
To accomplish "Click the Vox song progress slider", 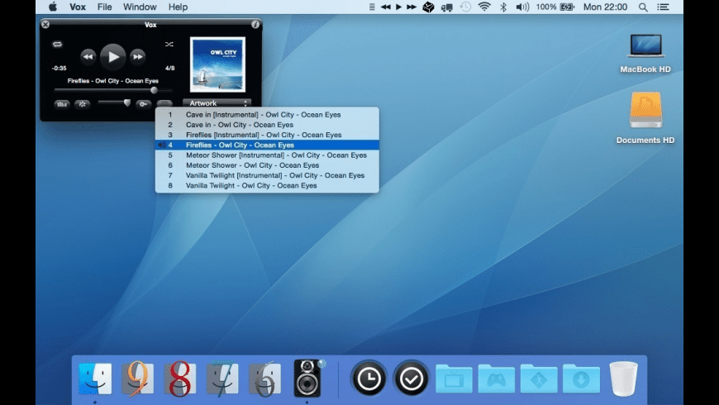I will pos(112,90).
